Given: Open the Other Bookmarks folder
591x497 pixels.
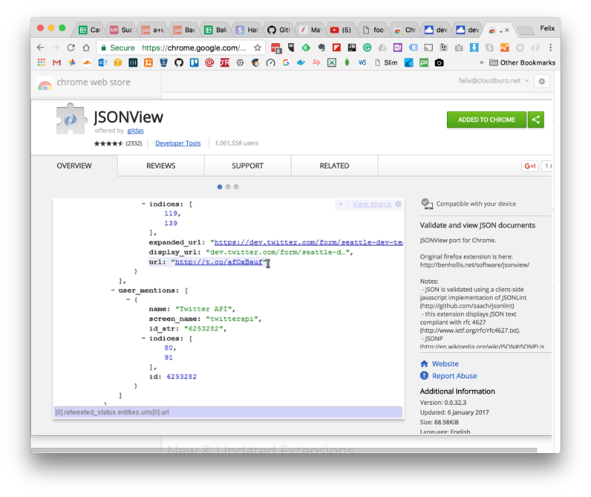Looking at the screenshot, I should tap(522, 63).
